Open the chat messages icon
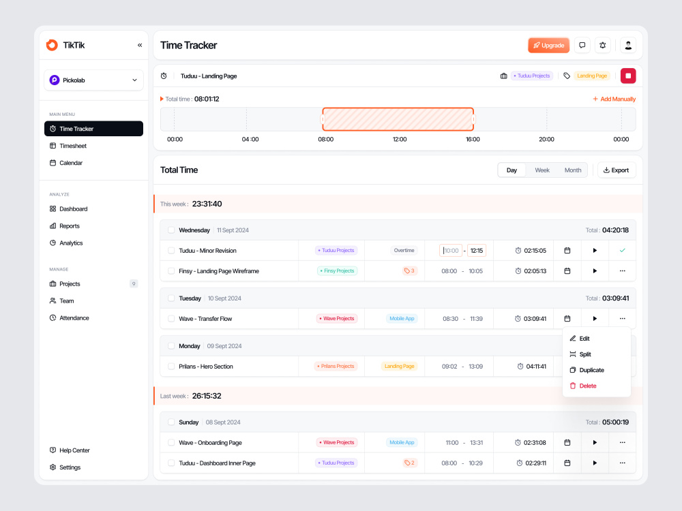Image resolution: width=682 pixels, height=511 pixels. tap(582, 45)
